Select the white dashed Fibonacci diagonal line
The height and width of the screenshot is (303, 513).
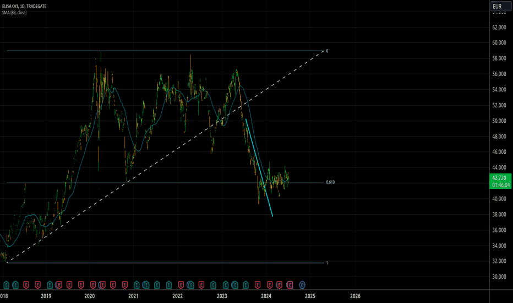click(x=165, y=157)
